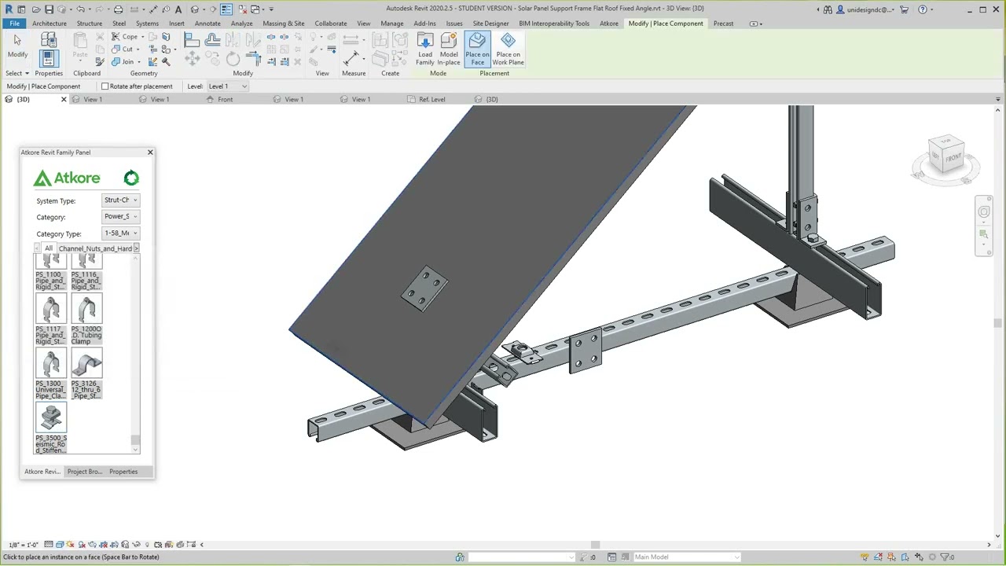
Task: Expand the Select panel dropdown
Action: [17, 73]
